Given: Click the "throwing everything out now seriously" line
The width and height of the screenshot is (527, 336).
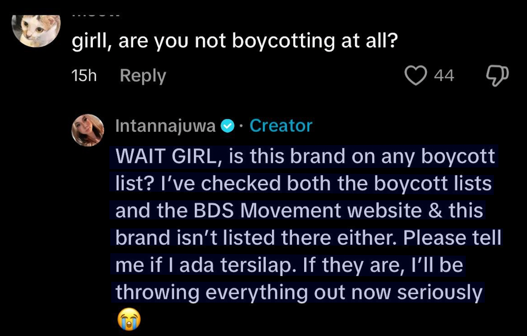Looking at the screenshot, I should point(298,293).
